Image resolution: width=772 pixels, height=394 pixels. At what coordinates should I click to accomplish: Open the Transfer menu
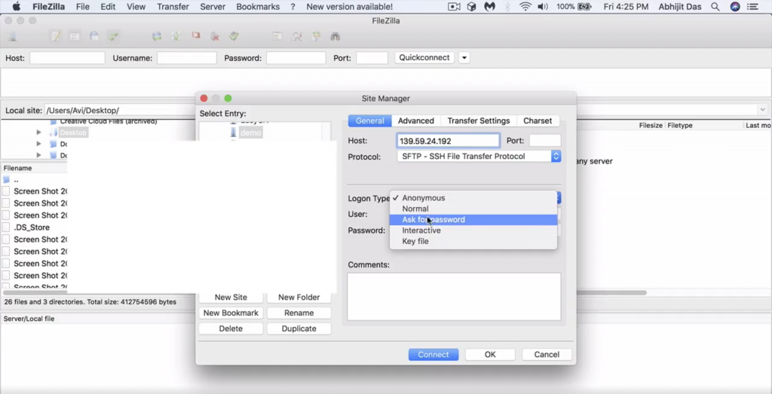click(173, 7)
